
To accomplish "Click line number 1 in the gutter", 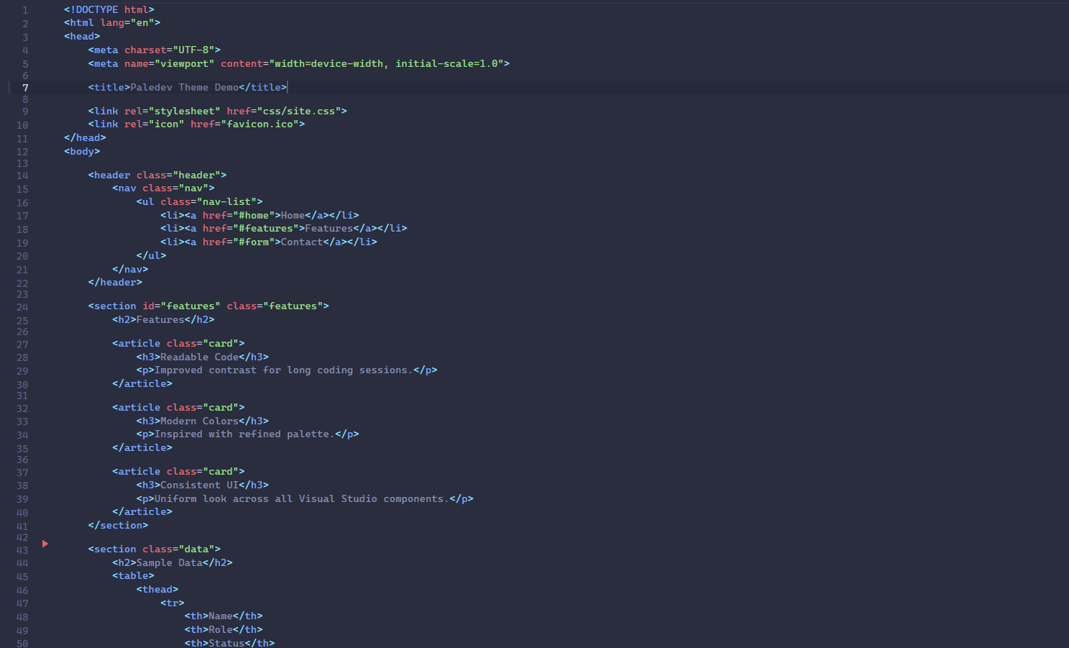I will point(25,10).
